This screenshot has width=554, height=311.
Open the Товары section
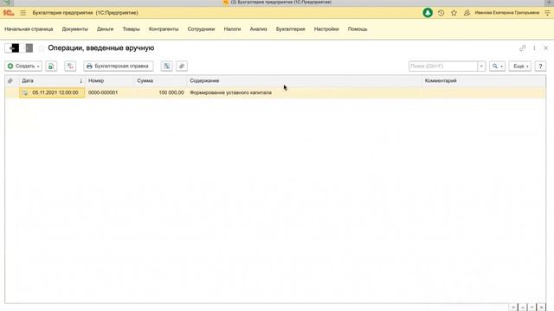[x=131, y=29]
